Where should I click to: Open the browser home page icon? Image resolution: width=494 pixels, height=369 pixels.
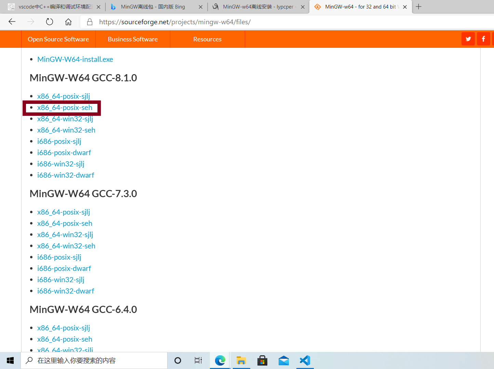pos(68,22)
